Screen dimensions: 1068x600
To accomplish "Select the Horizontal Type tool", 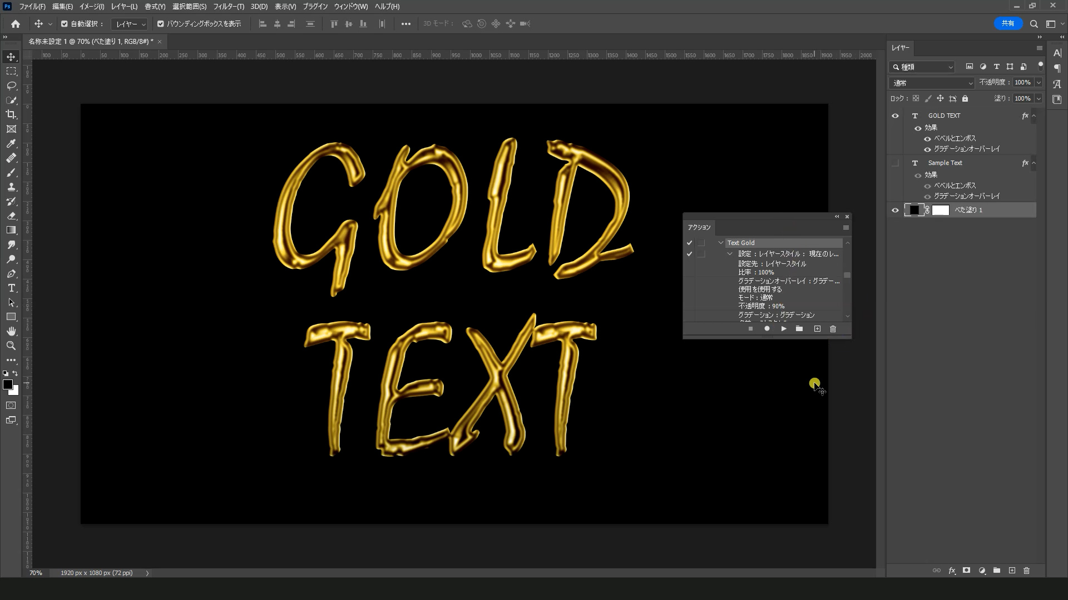I will coord(11,288).
